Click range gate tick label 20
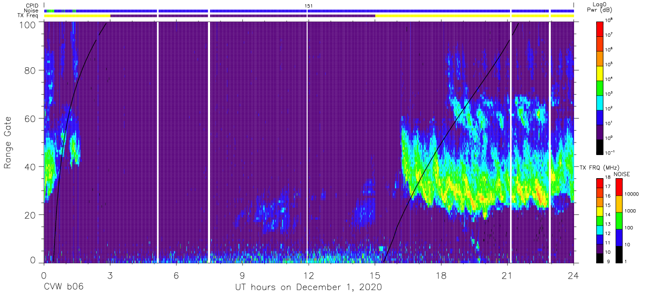The width and height of the screenshot is (645, 298). click(31, 214)
